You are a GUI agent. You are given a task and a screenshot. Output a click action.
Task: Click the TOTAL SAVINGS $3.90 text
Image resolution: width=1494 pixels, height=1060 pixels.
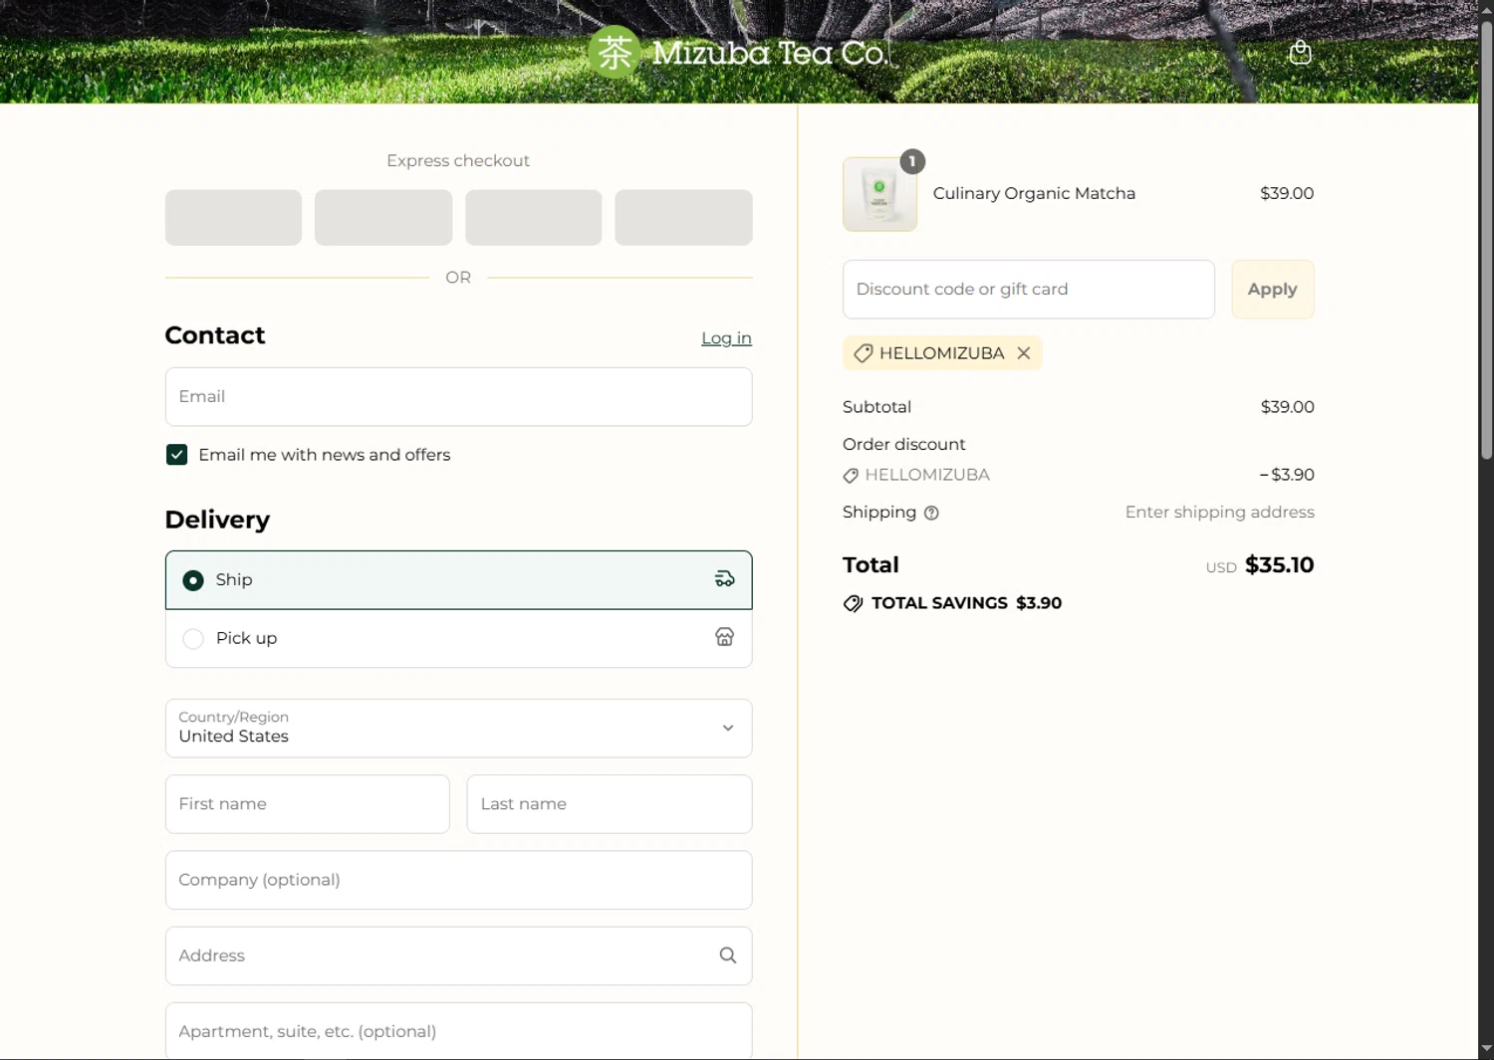pyautogui.click(x=966, y=603)
